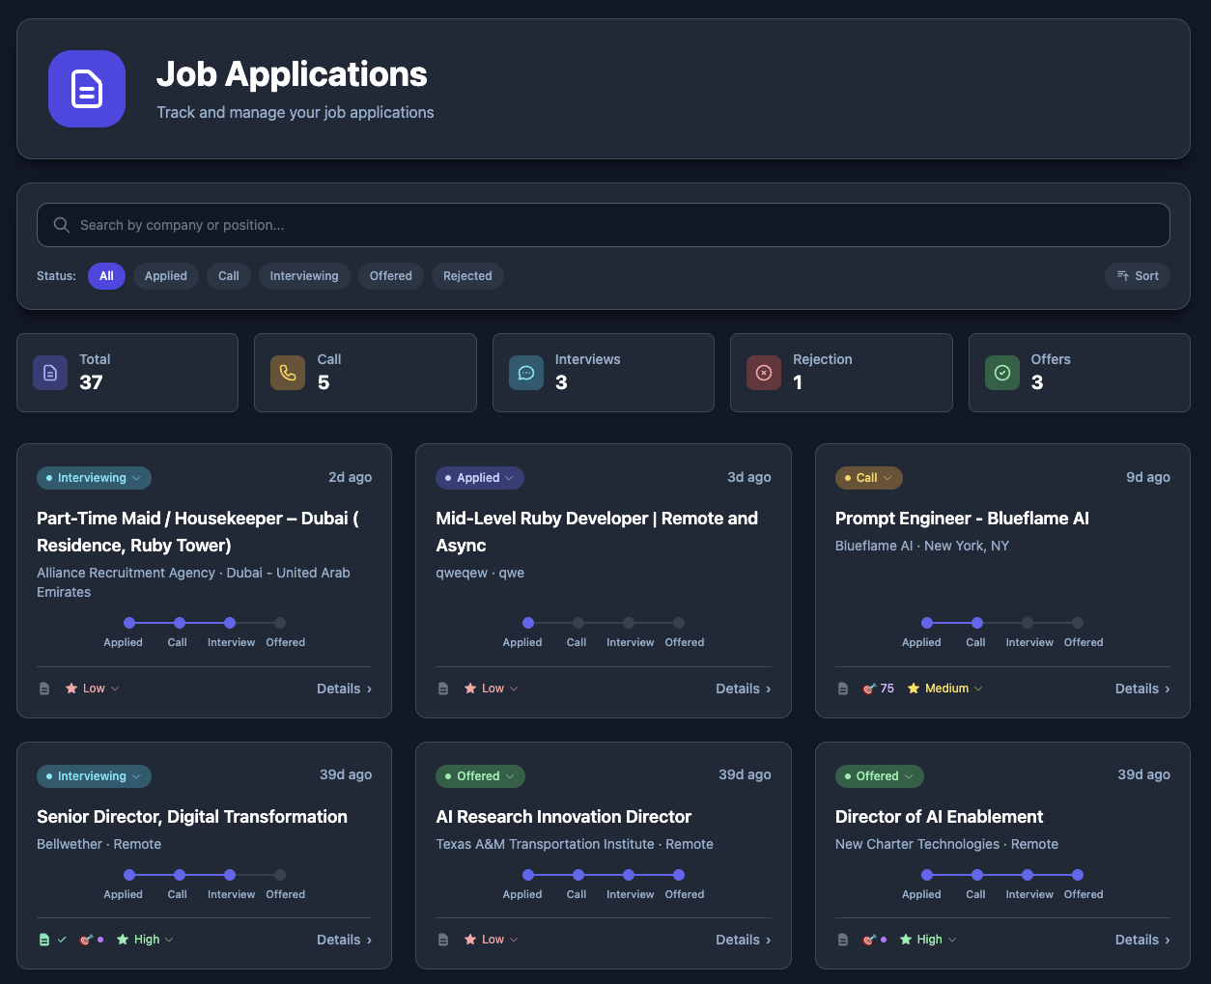The width and height of the screenshot is (1211, 984).
Task: Click the Job Applications header document icon
Action: pos(86,89)
